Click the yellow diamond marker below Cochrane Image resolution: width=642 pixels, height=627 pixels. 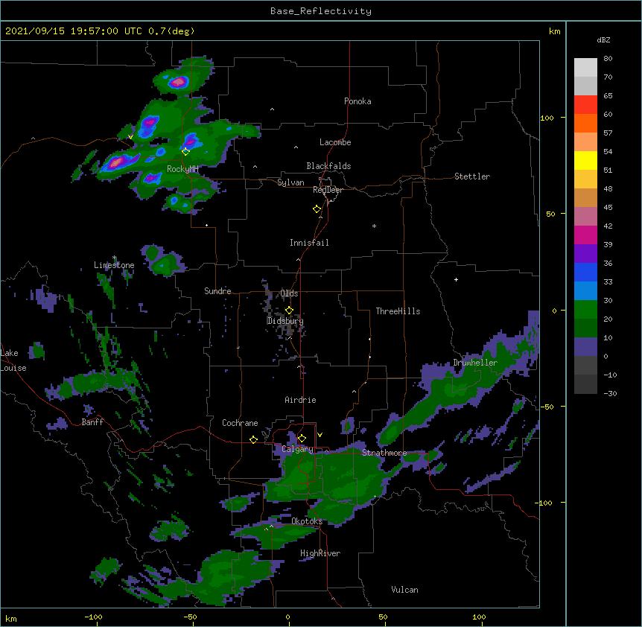click(253, 439)
